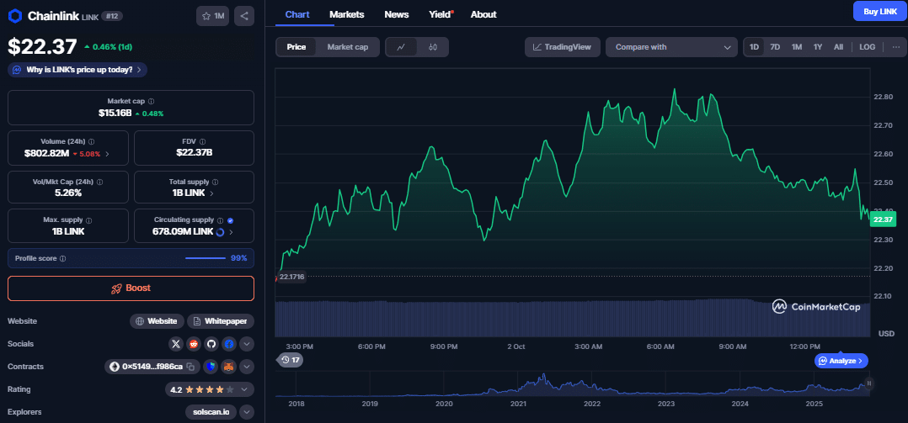Expand more Contracts list

[247, 367]
